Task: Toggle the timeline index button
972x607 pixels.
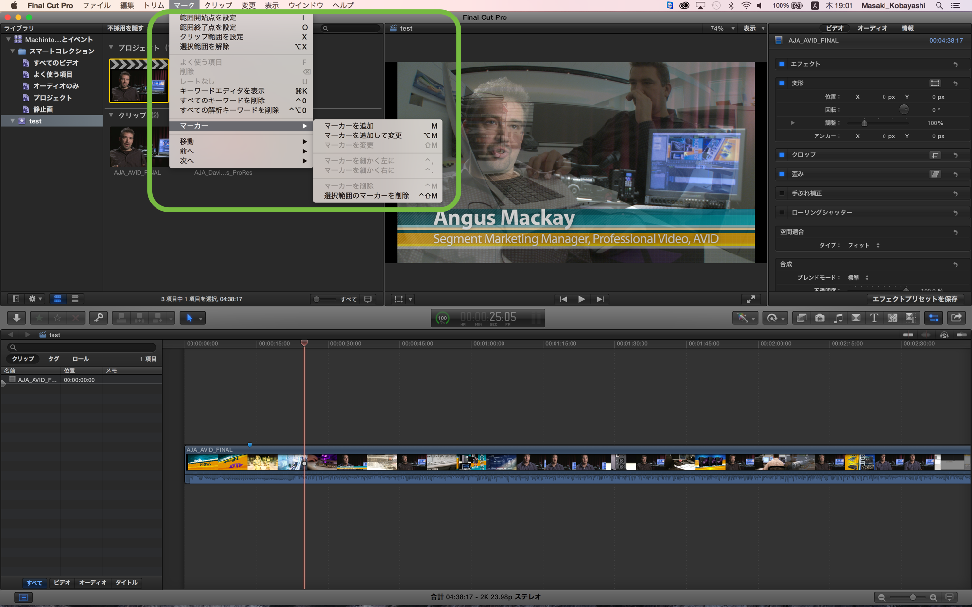Action: pos(23,597)
